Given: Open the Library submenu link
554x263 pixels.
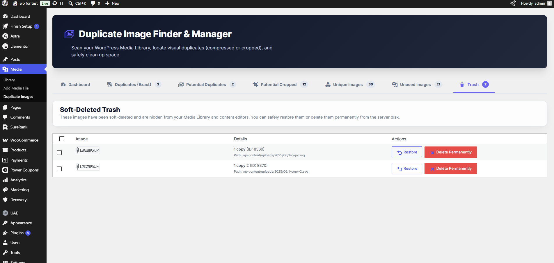Looking at the screenshot, I should tap(9, 80).
